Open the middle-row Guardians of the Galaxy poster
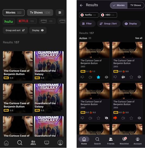This screenshot has width=145, height=148. coord(49,98)
